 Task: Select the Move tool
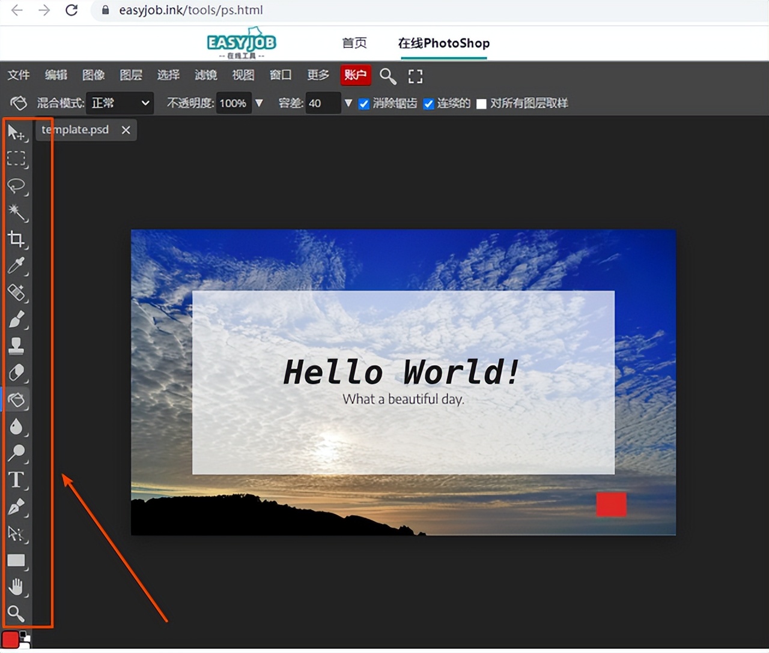pos(16,133)
